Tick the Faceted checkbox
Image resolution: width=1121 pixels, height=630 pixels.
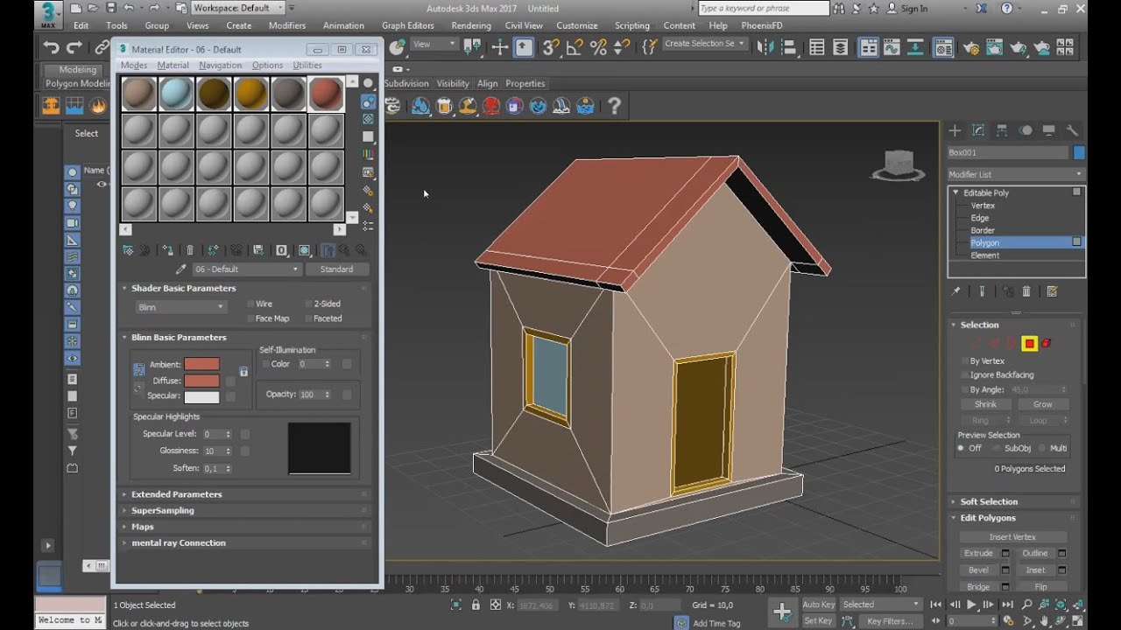click(x=309, y=318)
